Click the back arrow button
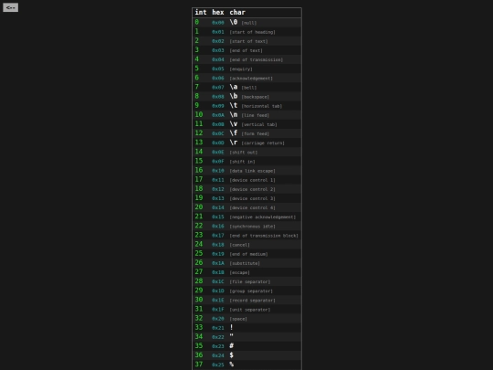 tap(10, 7)
